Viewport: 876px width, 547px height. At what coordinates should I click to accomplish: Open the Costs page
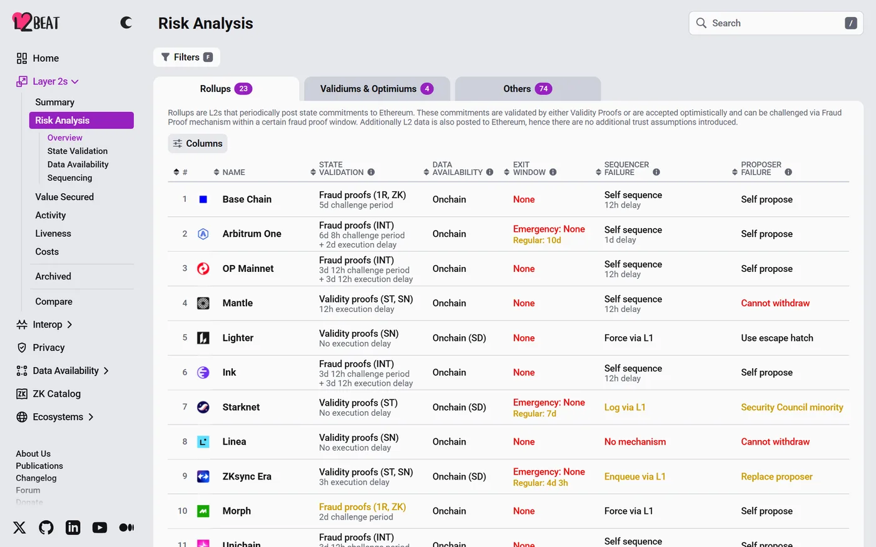pyautogui.click(x=47, y=251)
